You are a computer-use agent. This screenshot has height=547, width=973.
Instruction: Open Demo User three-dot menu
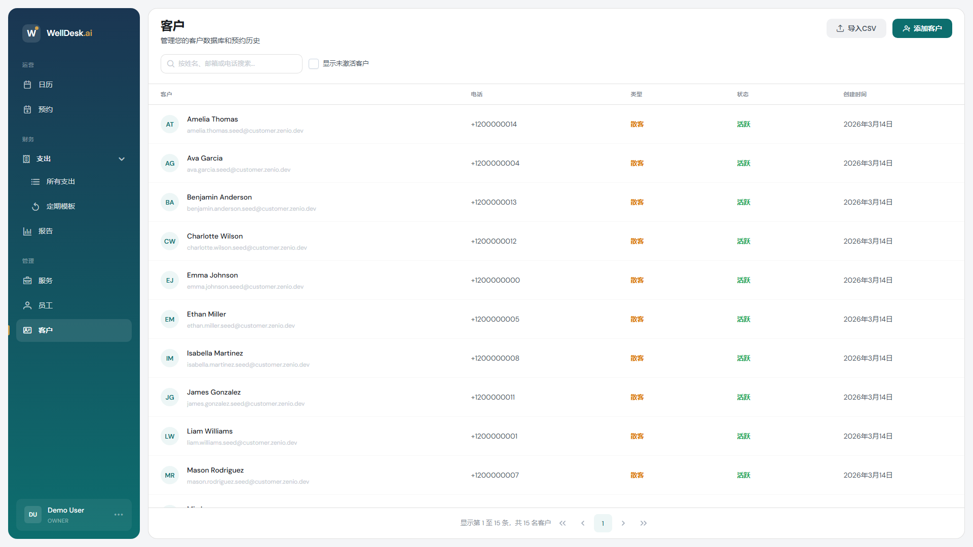(x=119, y=515)
